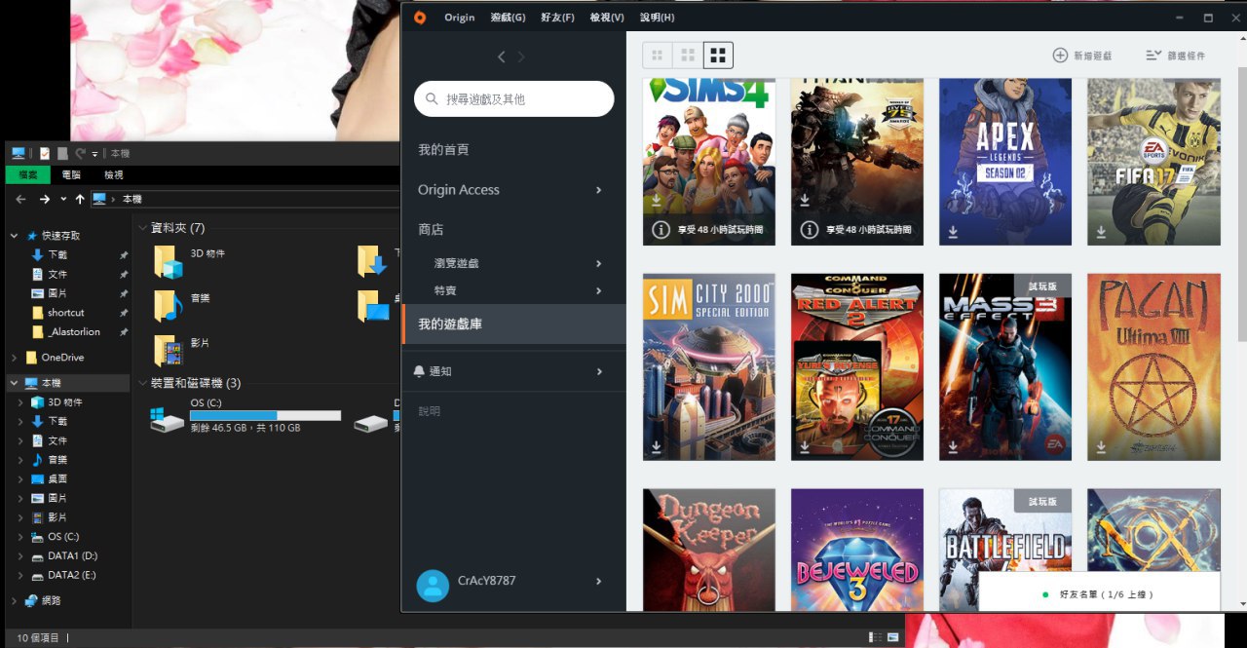Expand 通知 notifications chevron

[599, 371]
